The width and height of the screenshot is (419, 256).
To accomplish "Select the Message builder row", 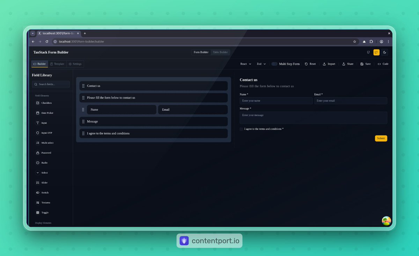I will pos(154,122).
